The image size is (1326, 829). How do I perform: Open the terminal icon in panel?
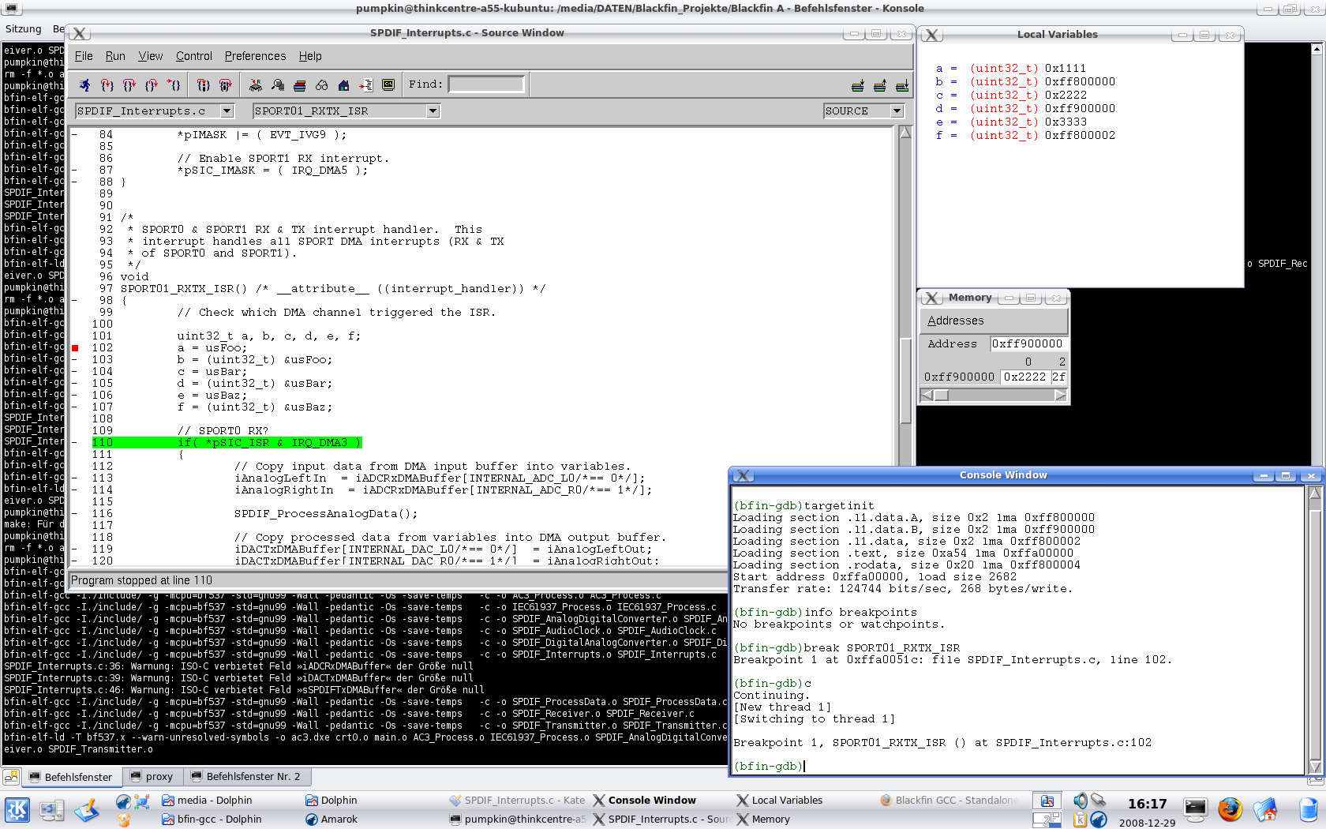(x=1195, y=809)
